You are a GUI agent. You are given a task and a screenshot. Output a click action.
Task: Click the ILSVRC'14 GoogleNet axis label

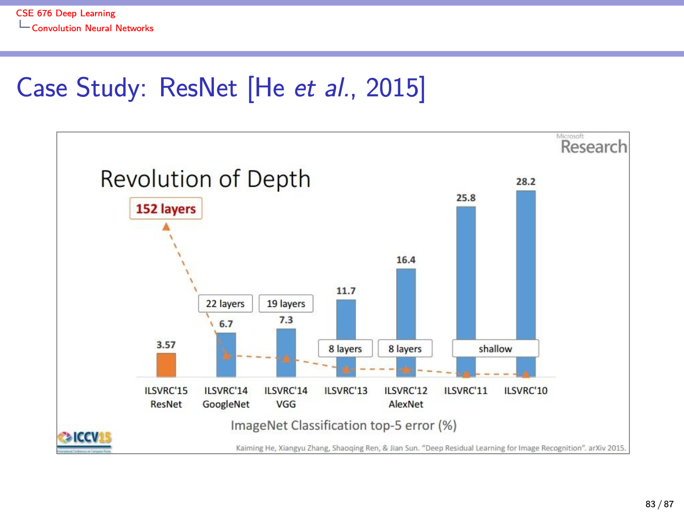pyautogui.click(x=226, y=397)
